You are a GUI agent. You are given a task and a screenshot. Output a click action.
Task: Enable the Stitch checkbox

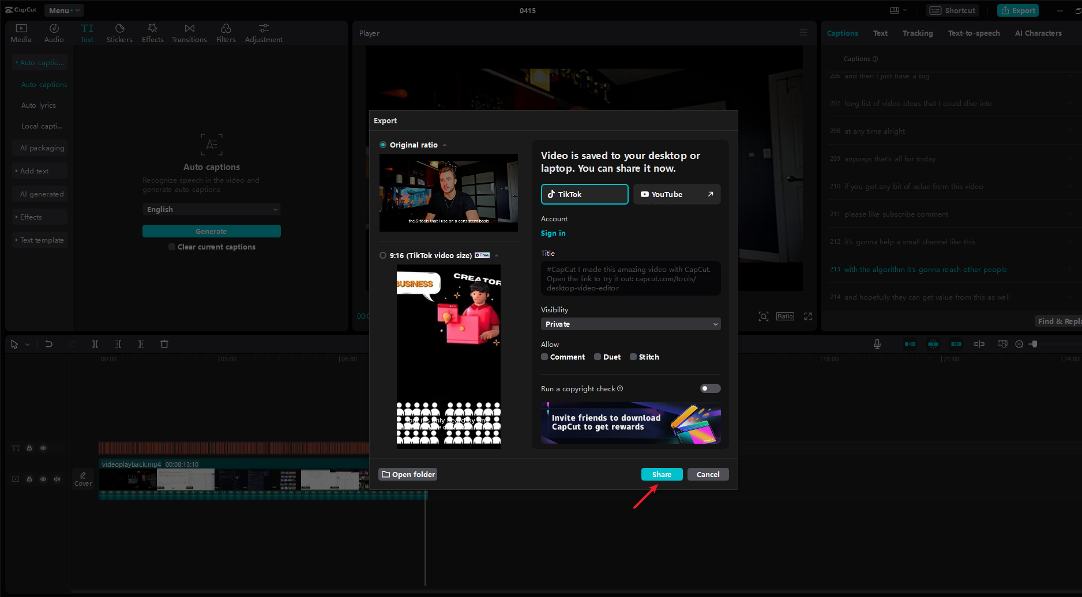pos(633,357)
